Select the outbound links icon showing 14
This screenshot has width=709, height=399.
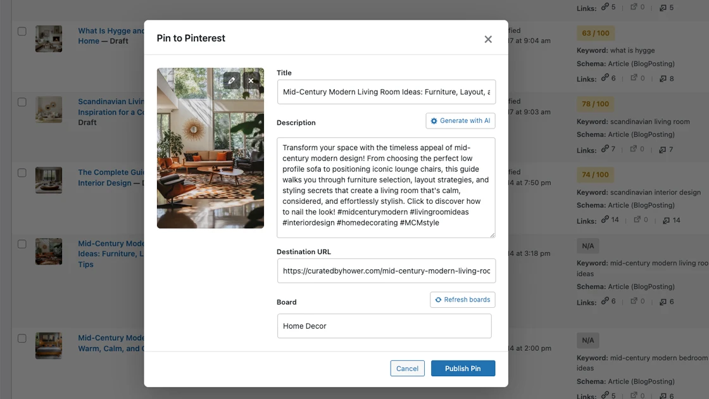605,220
